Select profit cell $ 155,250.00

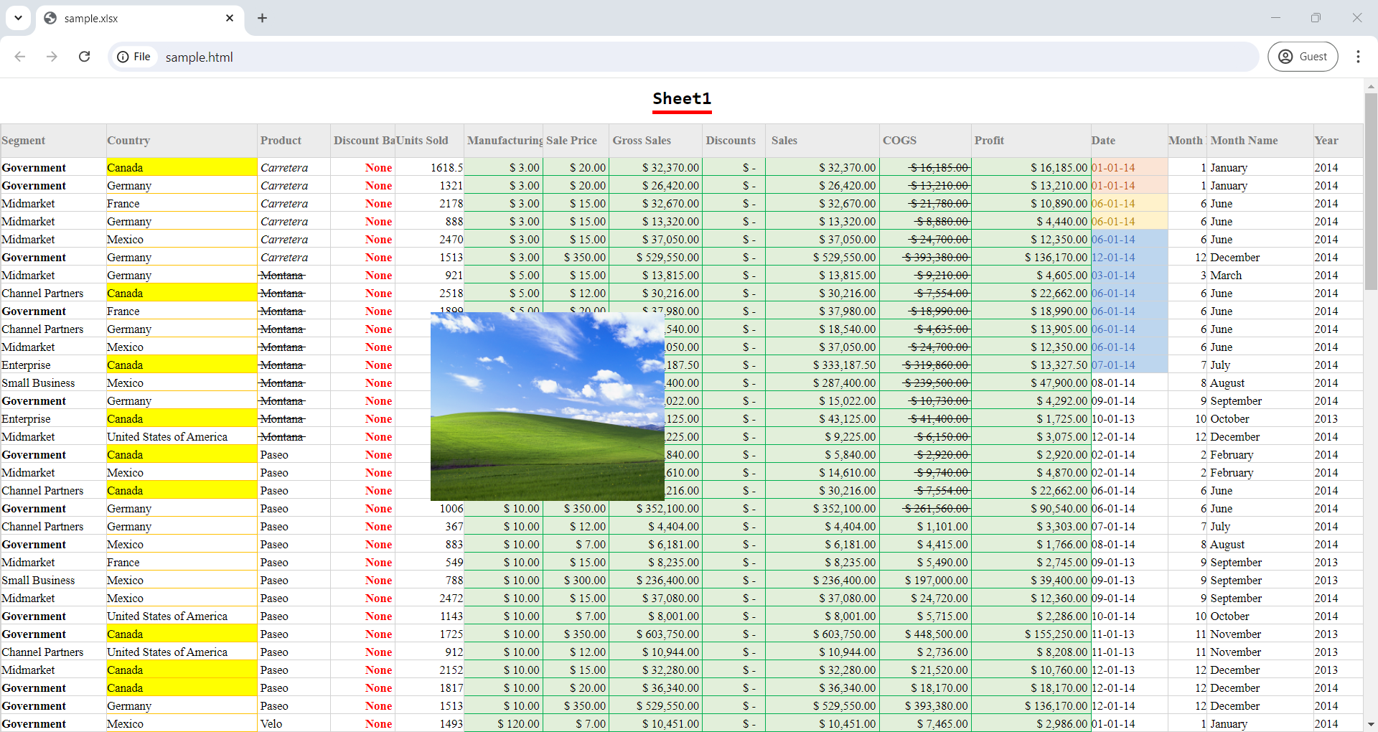tap(1031, 634)
